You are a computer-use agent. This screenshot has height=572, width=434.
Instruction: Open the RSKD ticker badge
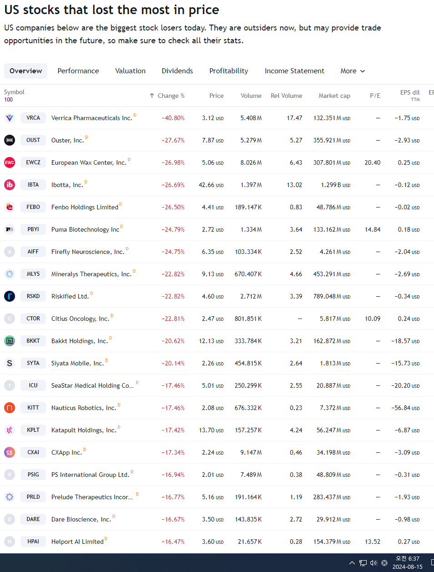pyautogui.click(x=33, y=296)
